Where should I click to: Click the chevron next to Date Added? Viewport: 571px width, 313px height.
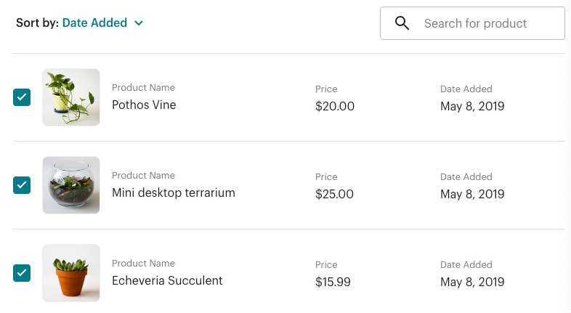pyautogui.click(x=139, y=23)
